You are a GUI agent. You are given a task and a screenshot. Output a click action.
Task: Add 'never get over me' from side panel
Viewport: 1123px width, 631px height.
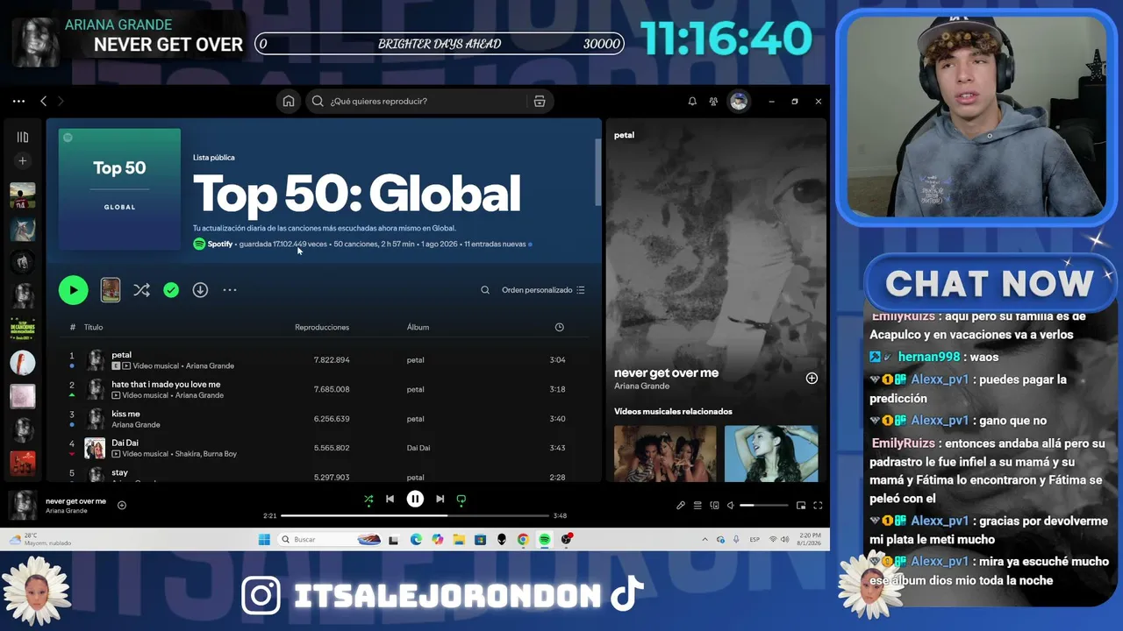click(812, 379)
